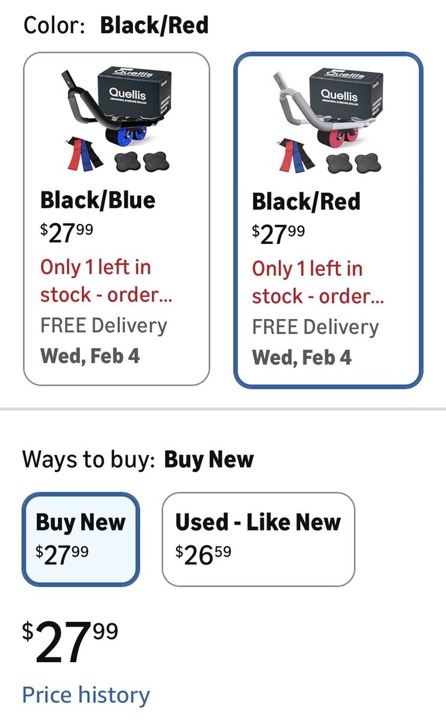Open the Price history link
This screenshot has width=446, height=721.
click(86, 695)
